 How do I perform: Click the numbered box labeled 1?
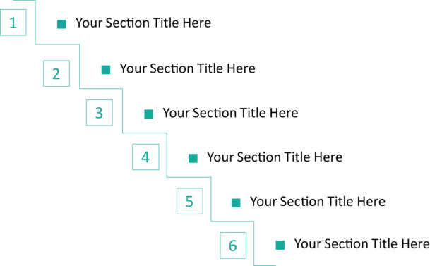pyautogui.click(x=13, y=23)
